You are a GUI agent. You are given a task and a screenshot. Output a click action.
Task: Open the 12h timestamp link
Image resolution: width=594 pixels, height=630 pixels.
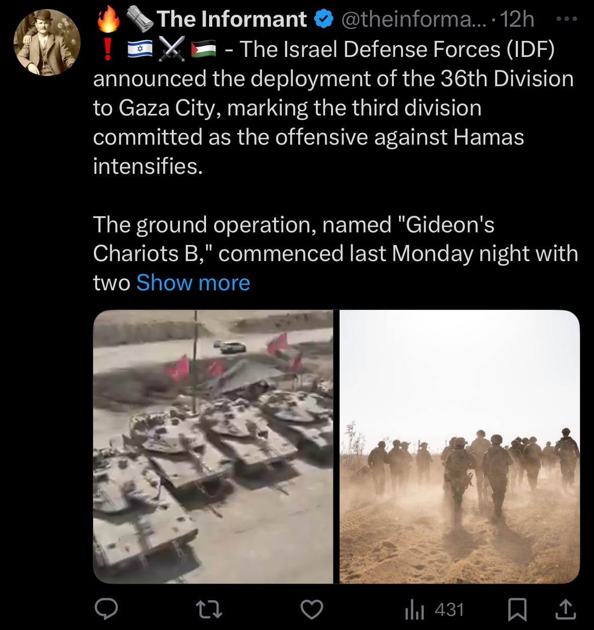pos(517,19)
